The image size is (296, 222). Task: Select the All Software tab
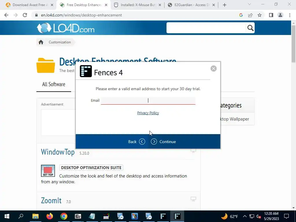pos(53,84)
